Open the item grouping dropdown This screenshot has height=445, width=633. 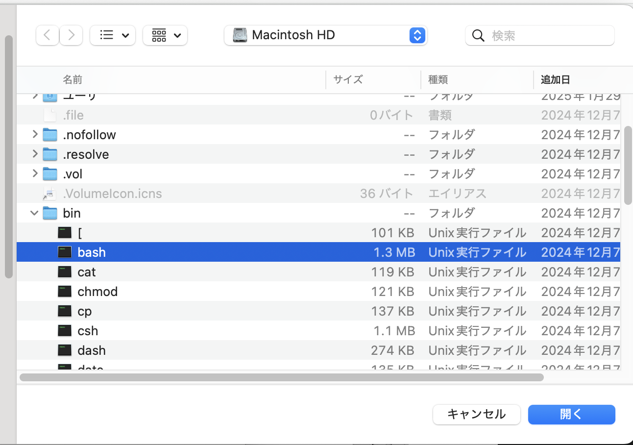165,35
